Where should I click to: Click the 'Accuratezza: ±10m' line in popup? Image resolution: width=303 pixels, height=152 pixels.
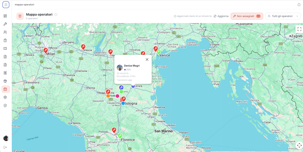click(x=126, y=76)
